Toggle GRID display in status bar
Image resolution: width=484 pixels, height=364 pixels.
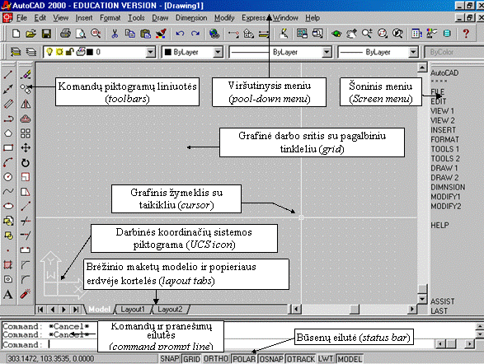pos(191,359)
